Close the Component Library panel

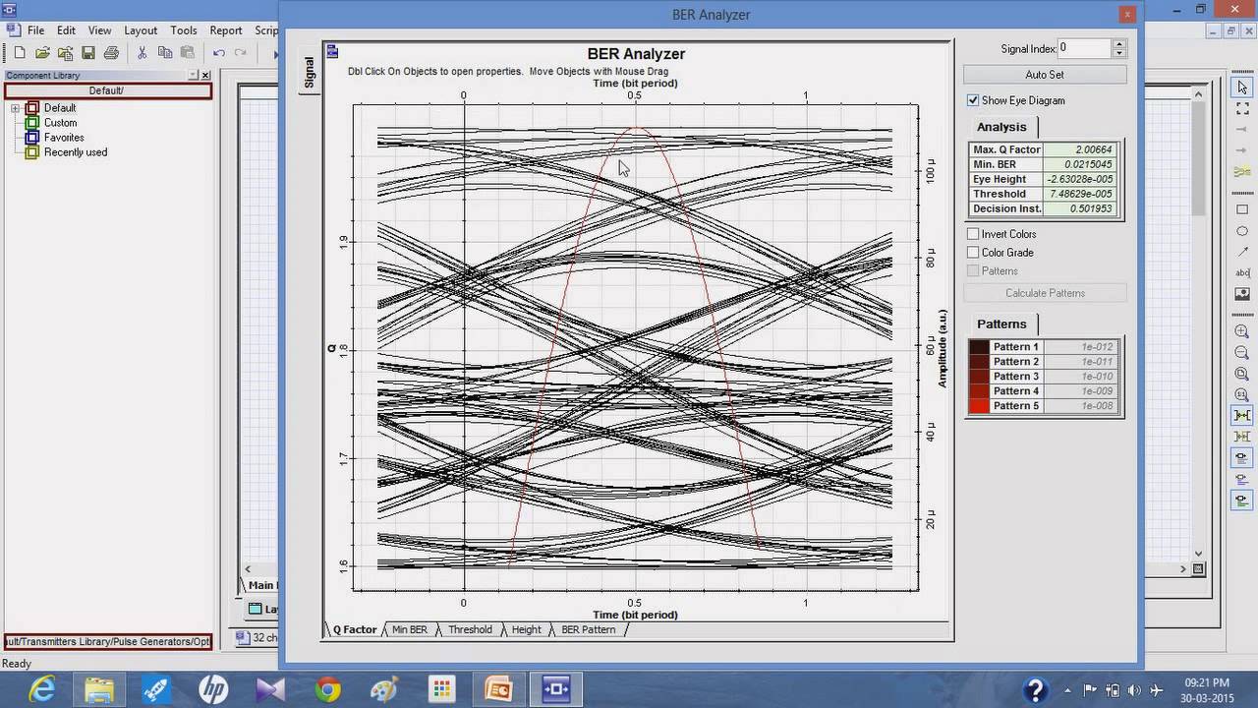click(205, 76)
